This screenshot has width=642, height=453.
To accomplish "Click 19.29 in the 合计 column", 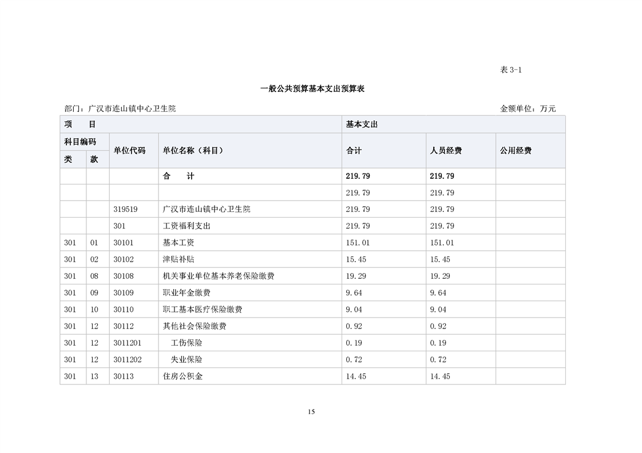I will click(356, 276).
